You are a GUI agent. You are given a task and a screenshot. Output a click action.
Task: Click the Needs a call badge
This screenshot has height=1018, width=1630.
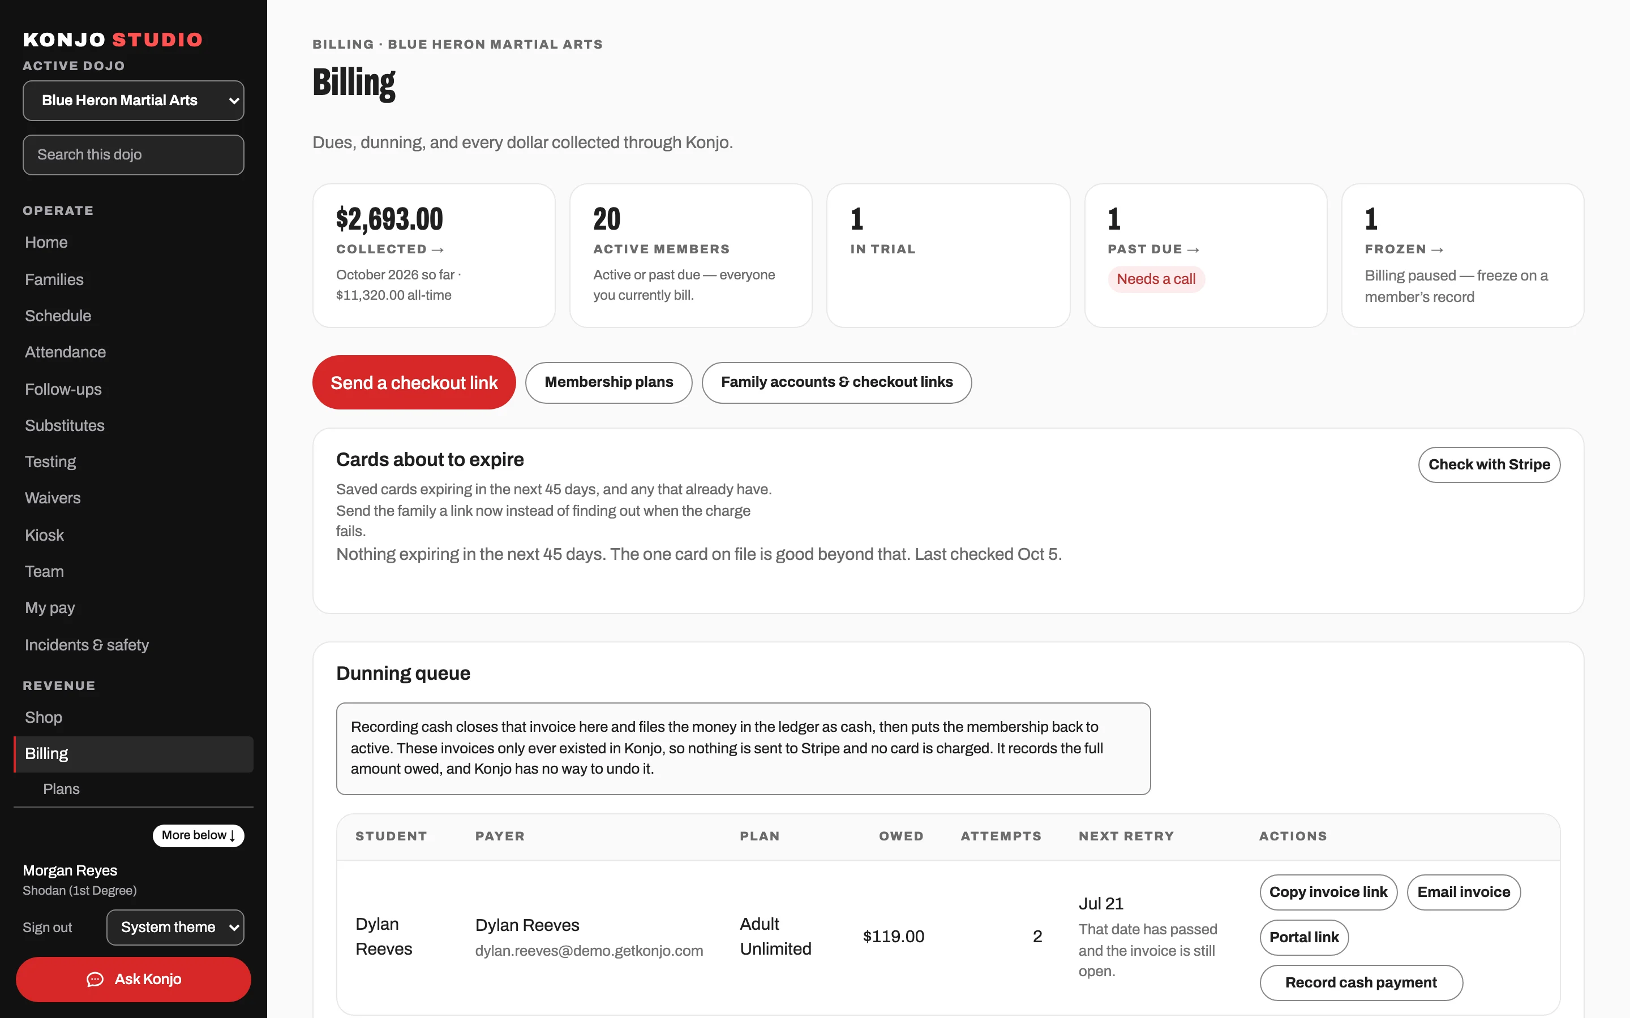[1156, 279]
